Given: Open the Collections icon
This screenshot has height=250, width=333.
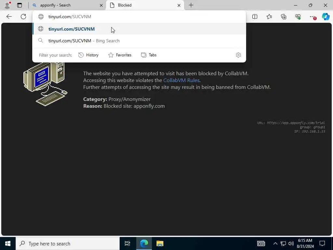Looking at the screenshot, I should click(284, 17).
